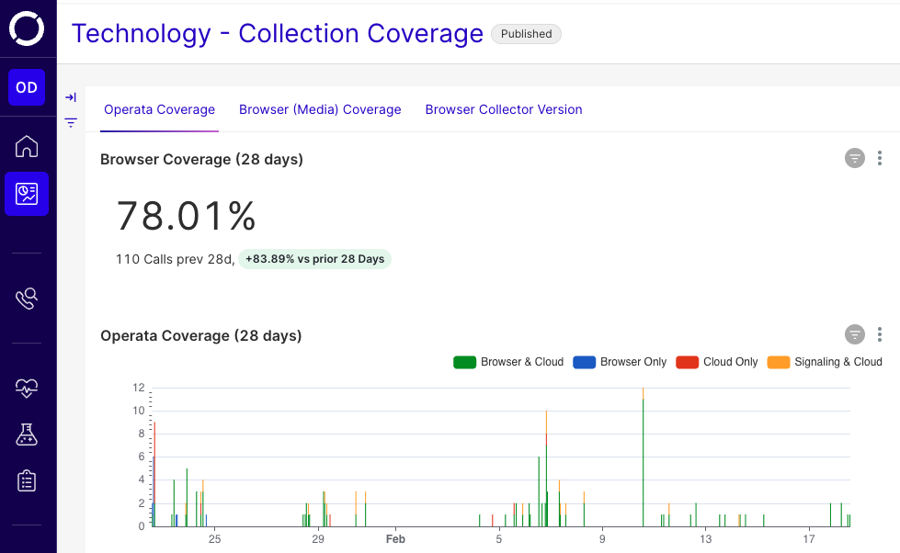Click the Technology - Collection Coverage title
This screenshot has width=900, height=553.
[278, 33]
